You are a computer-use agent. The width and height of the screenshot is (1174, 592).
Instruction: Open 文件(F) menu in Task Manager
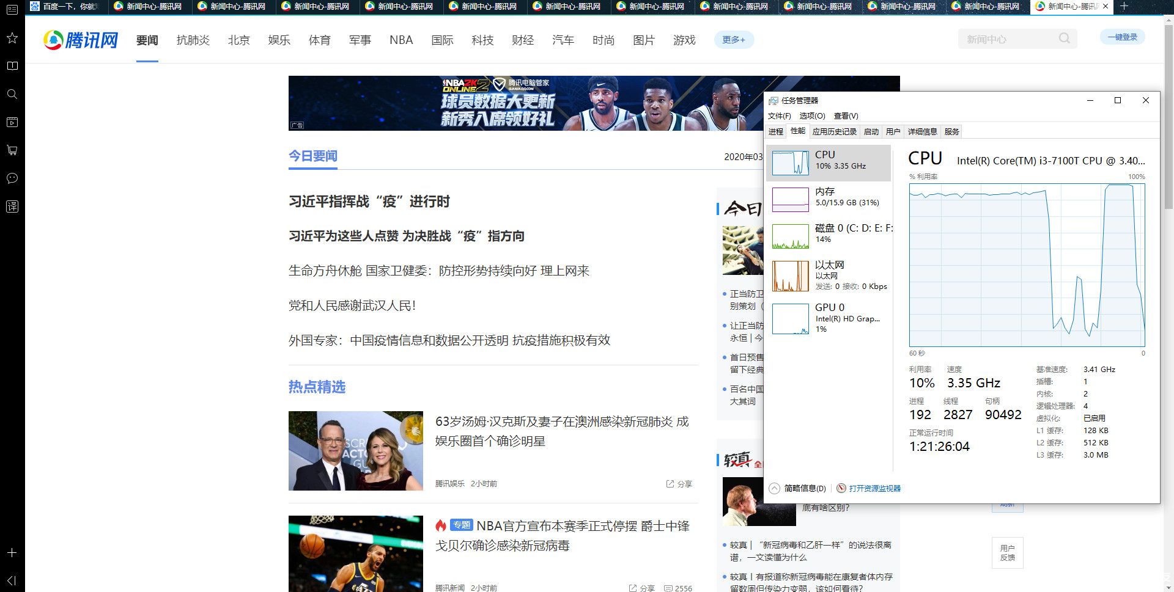780,115
